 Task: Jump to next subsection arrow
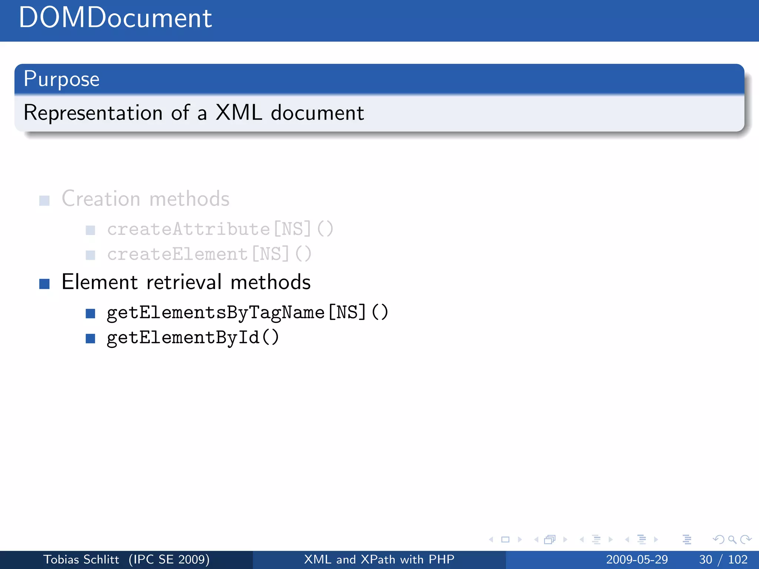(610, 540)
